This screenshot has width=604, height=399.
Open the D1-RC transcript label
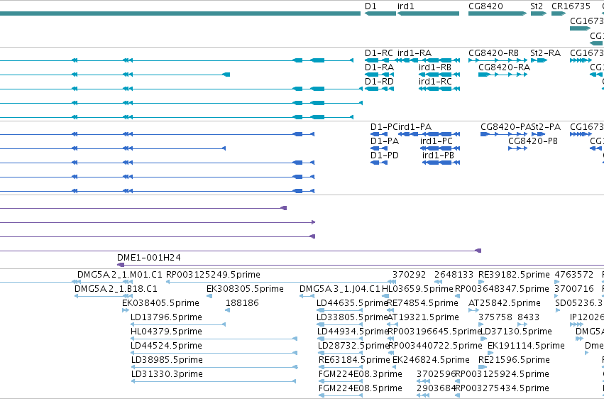tap(379, 53)
